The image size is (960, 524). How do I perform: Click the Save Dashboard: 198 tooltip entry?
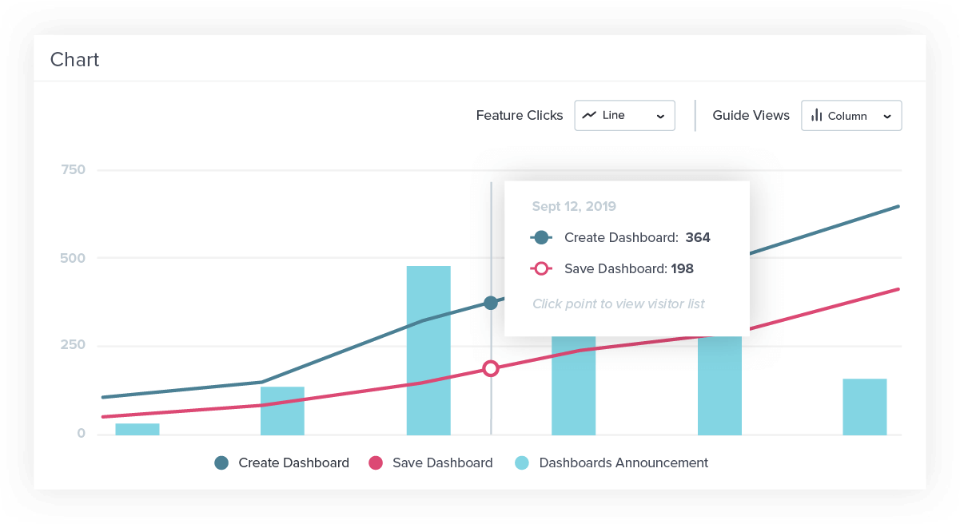click(611, 268)
